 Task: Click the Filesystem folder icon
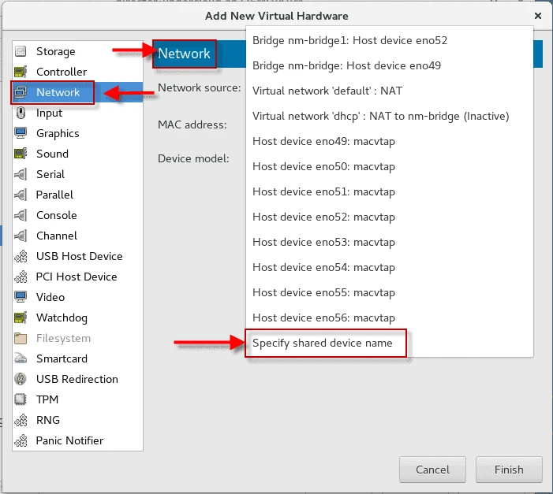(x=21, y=338)
